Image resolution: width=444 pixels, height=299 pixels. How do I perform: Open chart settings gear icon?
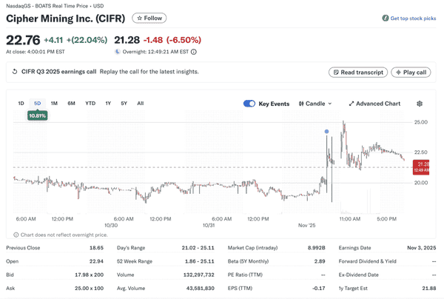coord(420,104)
